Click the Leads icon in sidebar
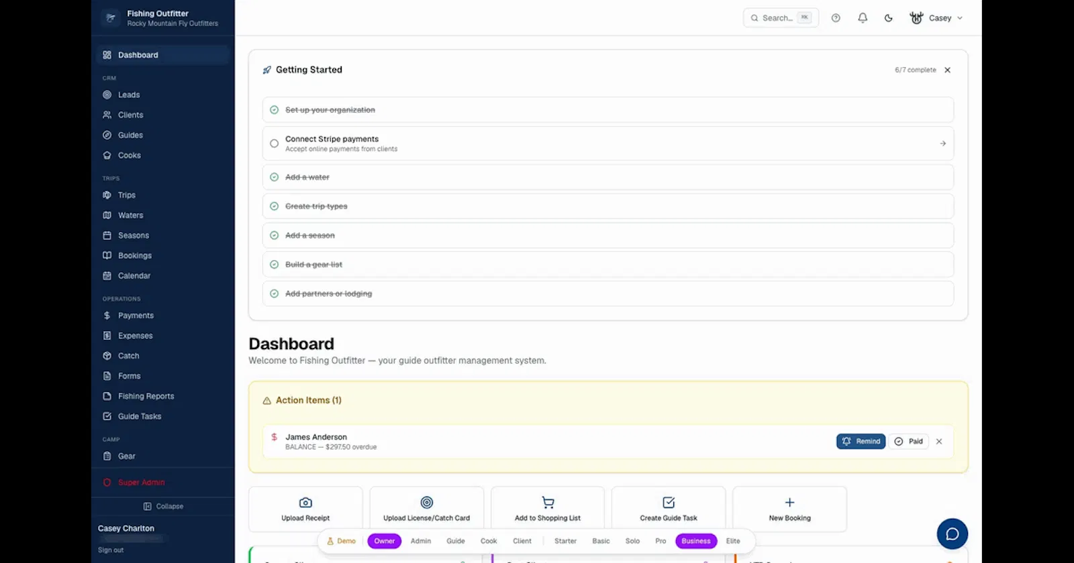Image resolution: width=1074 pixels, height=563 pixels. click(x=107, y=95)
